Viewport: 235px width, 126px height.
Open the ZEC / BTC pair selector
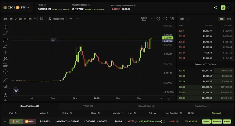click(16, 8)
